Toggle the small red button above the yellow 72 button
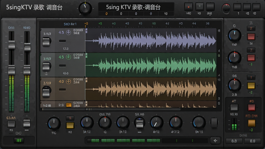265x149 pixels. (70, 118)
